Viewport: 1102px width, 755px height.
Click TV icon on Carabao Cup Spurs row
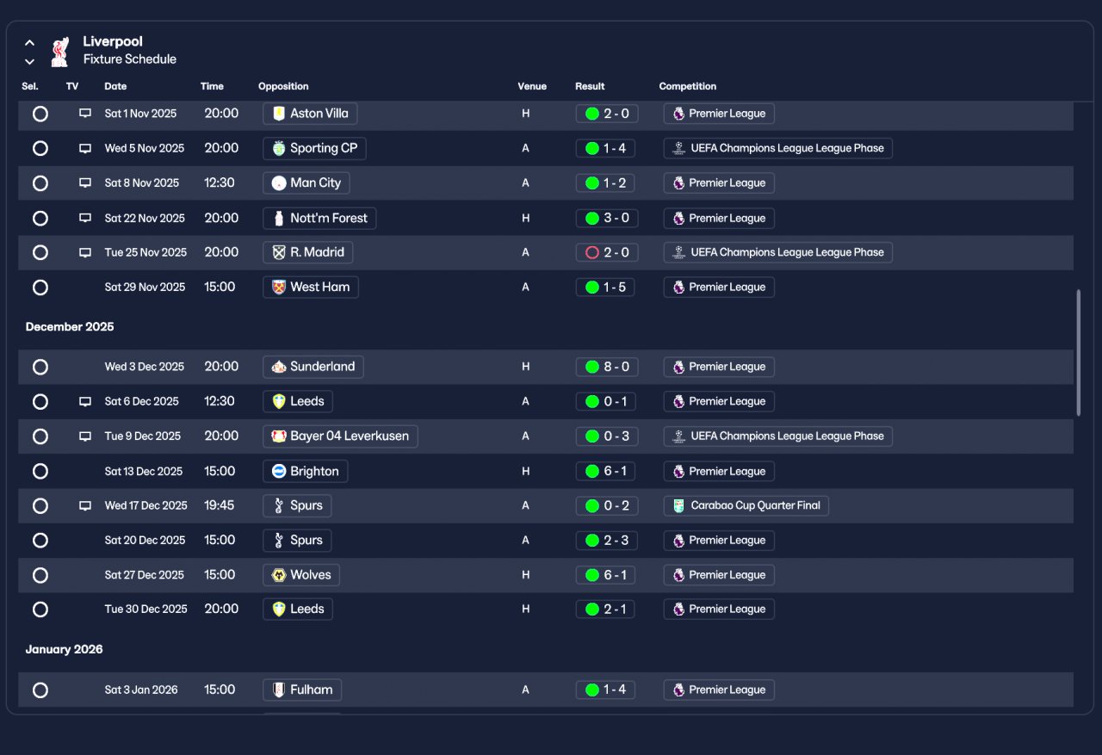(x=85, y=505)
